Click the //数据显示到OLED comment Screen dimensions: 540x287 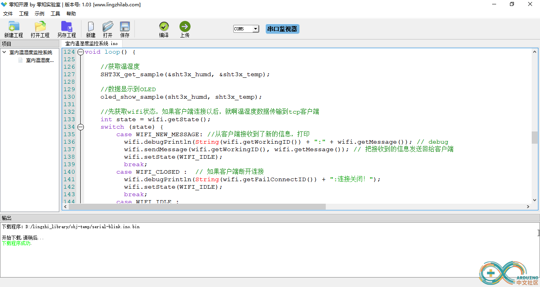[x=128, y=90]
